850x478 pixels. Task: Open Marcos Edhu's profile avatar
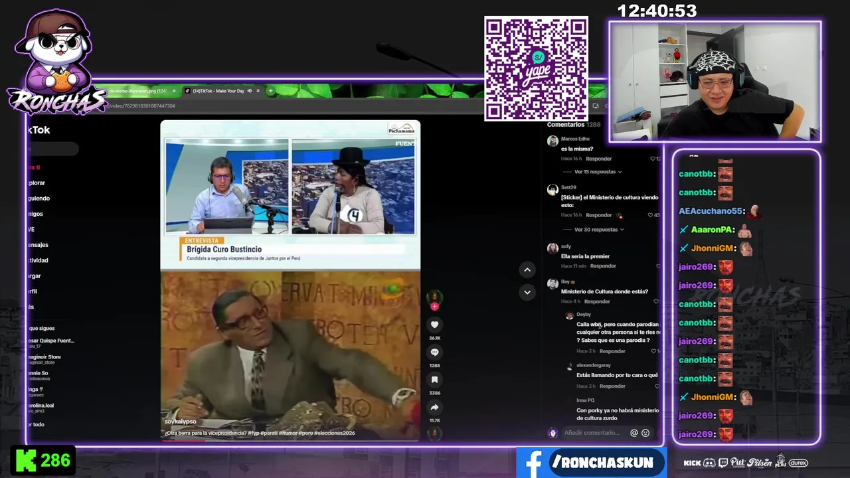(552, 141)
